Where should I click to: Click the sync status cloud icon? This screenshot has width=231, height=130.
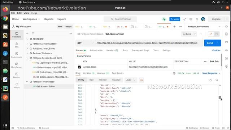pyautogui.click(x=164, y=19)
